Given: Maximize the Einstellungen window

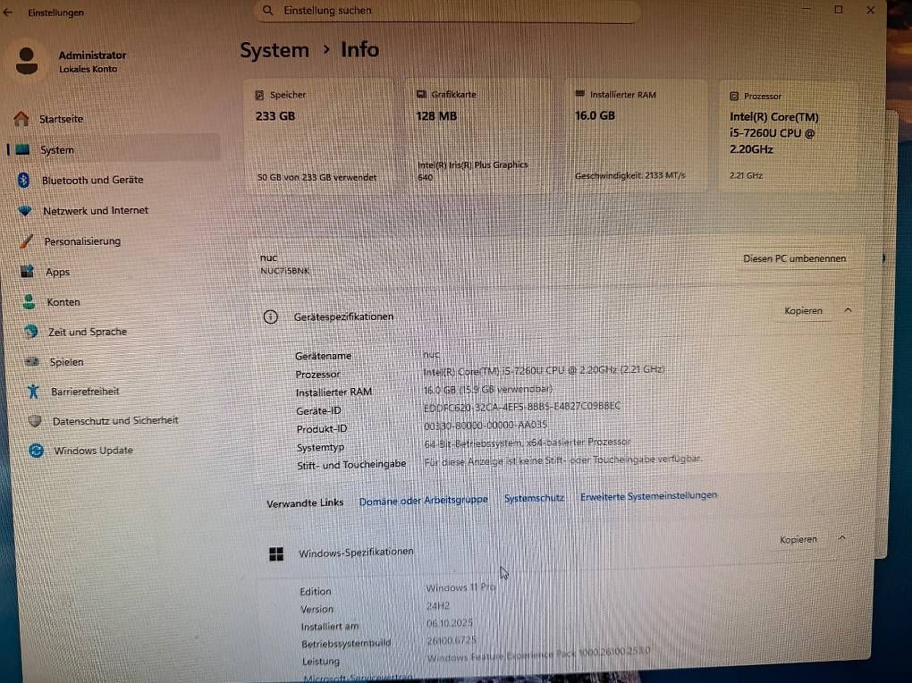Looking at the screenshot, I should (x=838, y=9).
